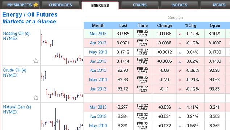This screenshot has width=230, height=130.
Task: Click the gold star on My Markets tab
Action: coord(36,5)
